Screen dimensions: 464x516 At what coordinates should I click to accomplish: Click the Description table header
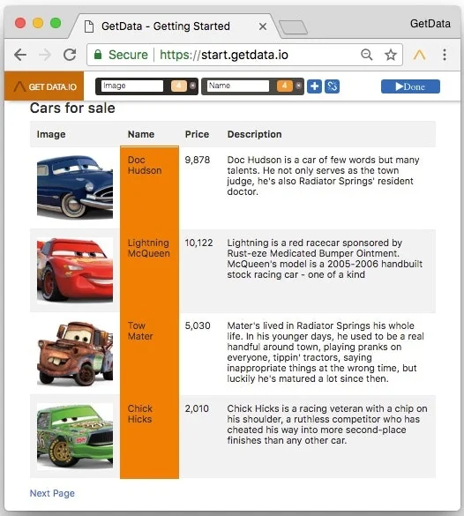pos(254,134)
